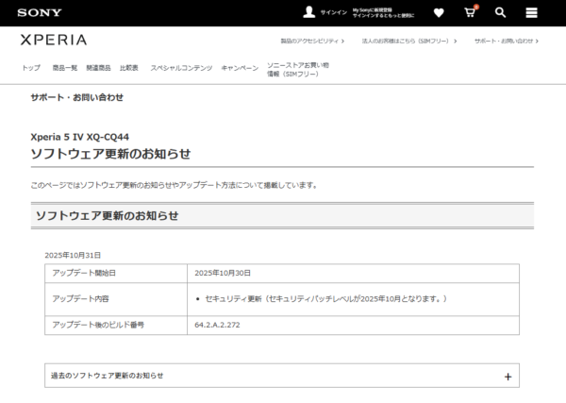Image resolution: width=566 pixels, height=403 pixels.
Task: Open サポート・お問い合わせ link in header
Action: coord(507,42)
